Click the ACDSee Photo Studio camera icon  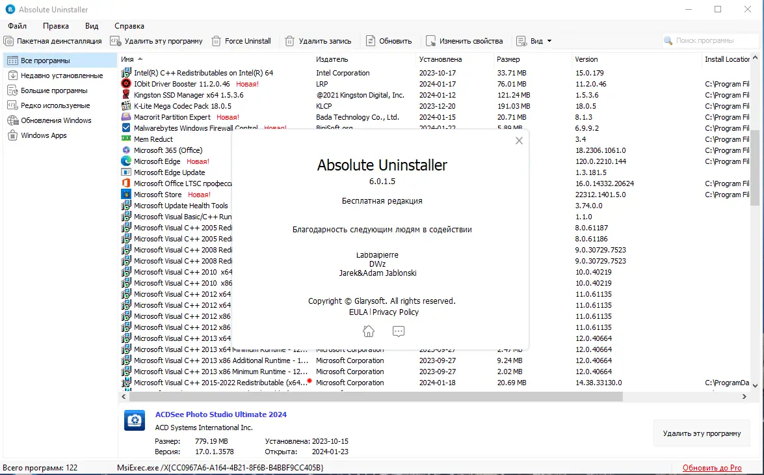coord(135,420)
